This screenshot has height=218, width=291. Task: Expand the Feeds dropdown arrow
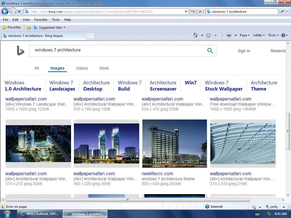(215, 35)
